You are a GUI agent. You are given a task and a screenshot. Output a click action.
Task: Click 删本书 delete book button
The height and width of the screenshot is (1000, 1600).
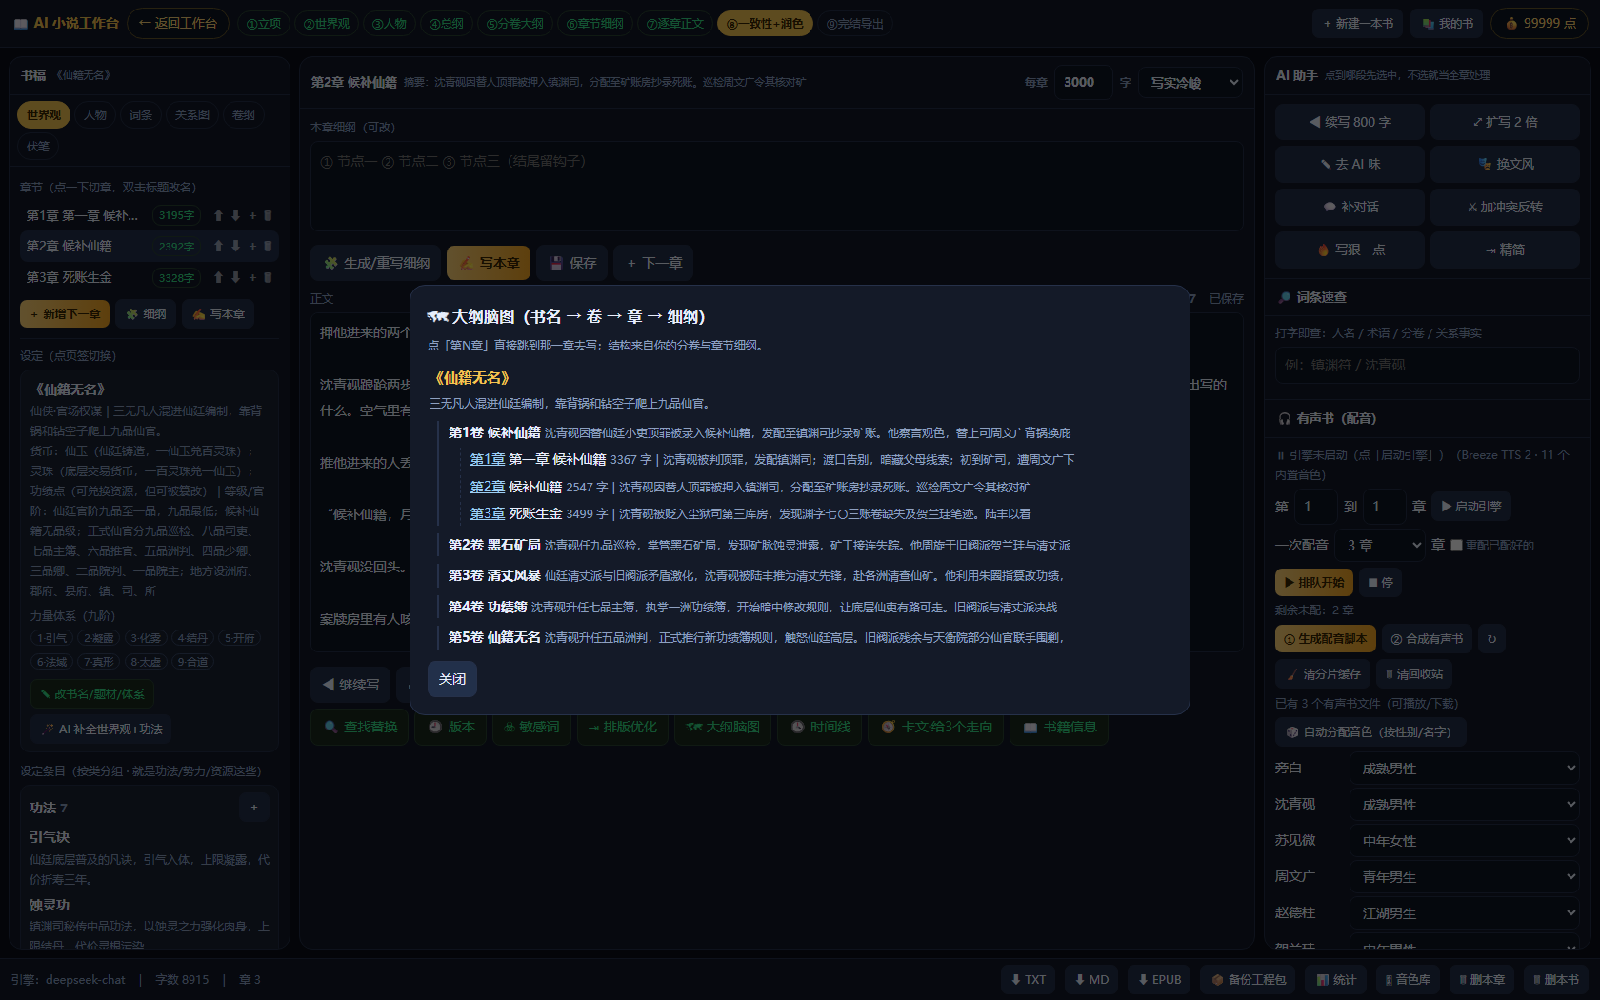coord(1556,979)
